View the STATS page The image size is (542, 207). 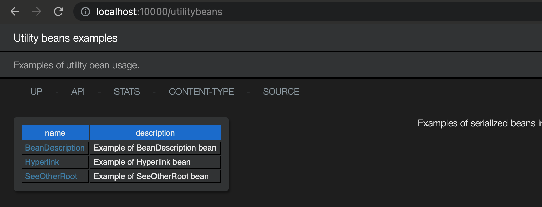[126, 91]
